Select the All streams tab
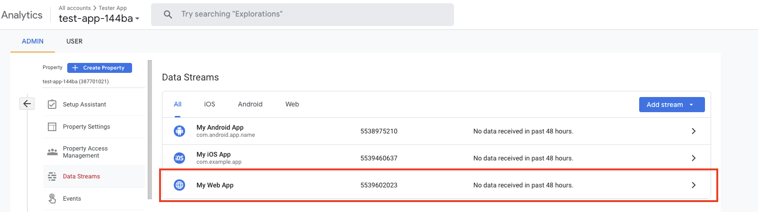 [x=178, y=104]
